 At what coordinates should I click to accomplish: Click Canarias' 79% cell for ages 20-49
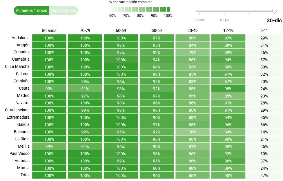coord(193,53)
